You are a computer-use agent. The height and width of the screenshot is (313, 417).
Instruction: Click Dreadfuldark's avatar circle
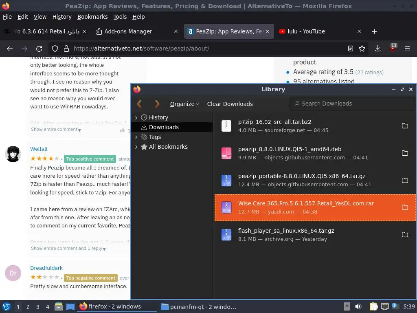tap(13, 273)
